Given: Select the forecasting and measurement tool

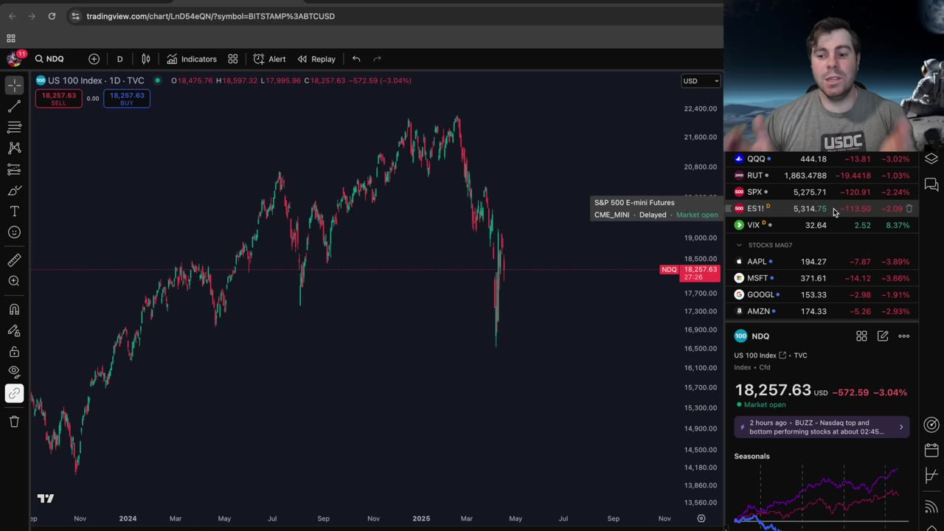Looking at the screenshot, I should [x=14, y=170].
